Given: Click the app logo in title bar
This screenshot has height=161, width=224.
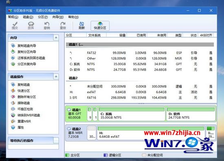Looking at the screenshot, I should [10, 11].
